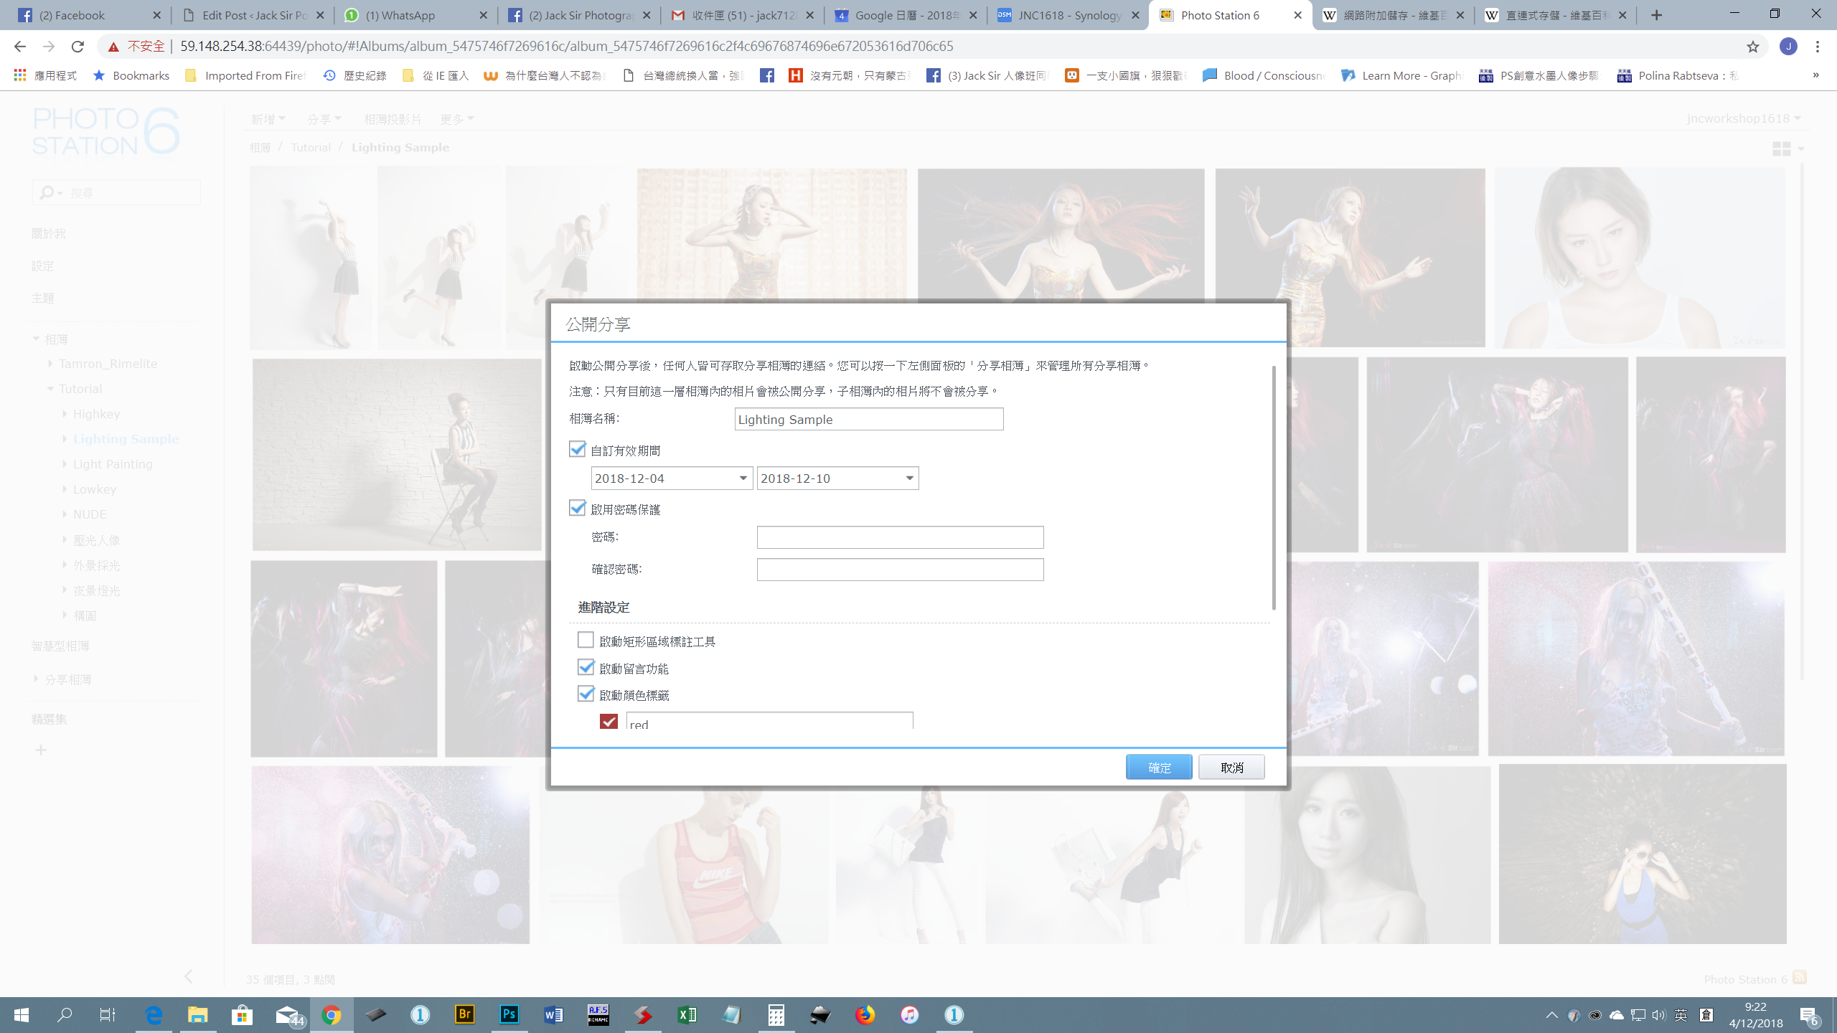
Task: Click the dialog vertical scrollbar
Action: (x=1274, y=488)
